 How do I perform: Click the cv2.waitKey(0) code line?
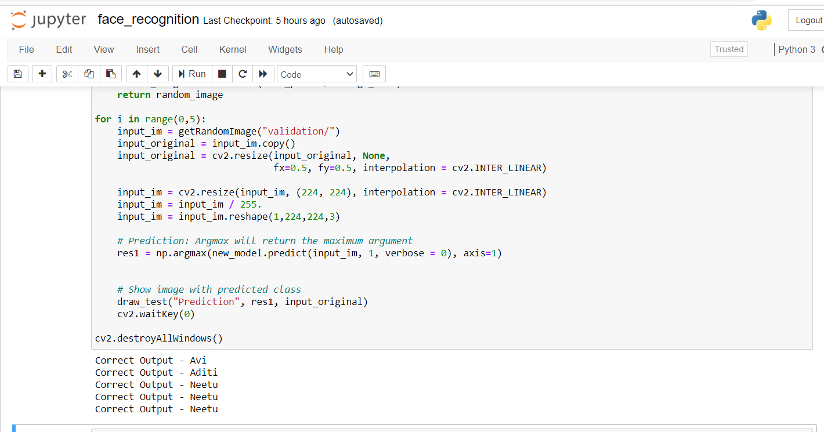tap(156, 314)
